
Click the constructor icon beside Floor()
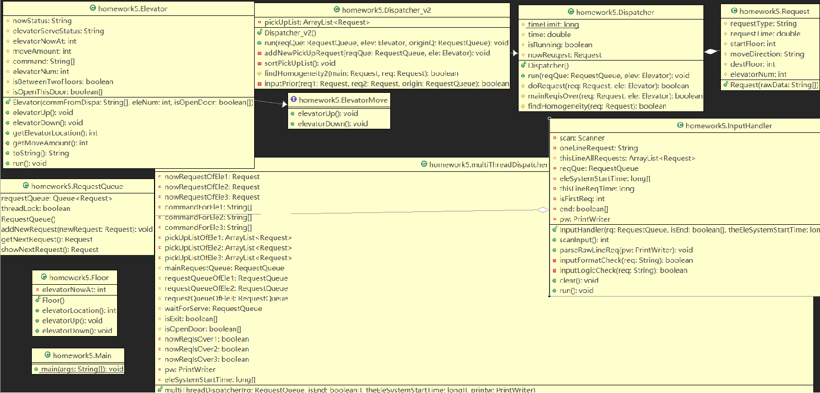(37, 300)
